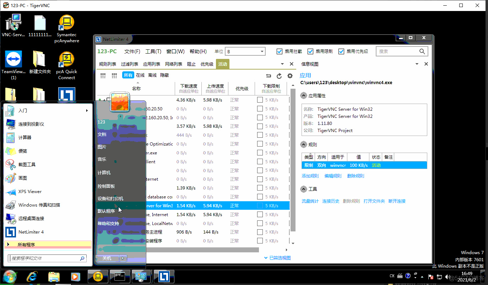This screenshot has width=488, height=285.
Task: Open the gear settings icon in activity list
Action: (290, 76)
